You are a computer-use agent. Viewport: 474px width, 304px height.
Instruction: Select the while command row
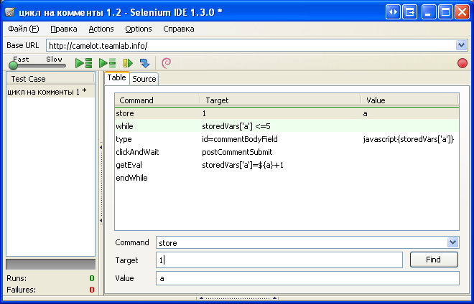[287, 126]
